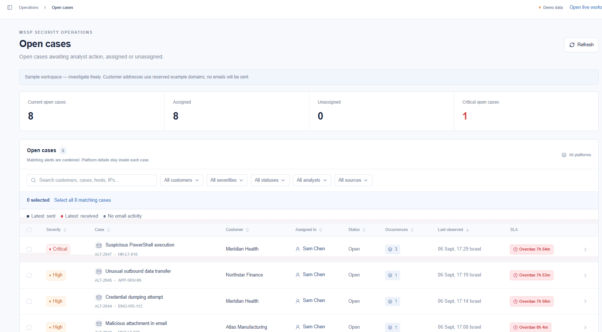Open the Unusual outbound data transfer title
Viewport: 602px width, 332px height.
pyautogui.click(x=138, y=271)
